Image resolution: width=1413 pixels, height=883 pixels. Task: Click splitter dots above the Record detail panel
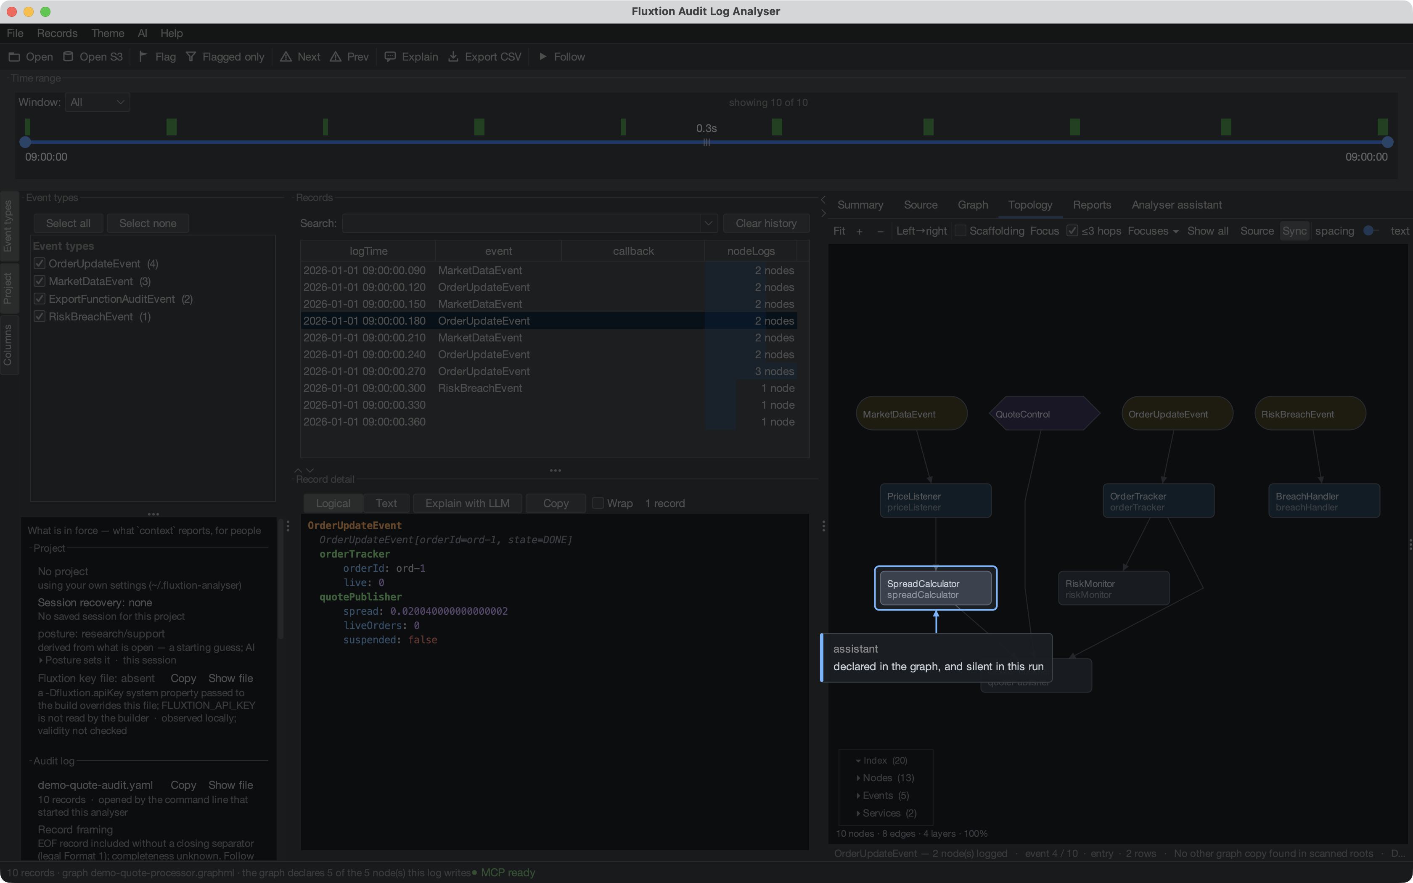pyautogui.click(x=555, y=470)
